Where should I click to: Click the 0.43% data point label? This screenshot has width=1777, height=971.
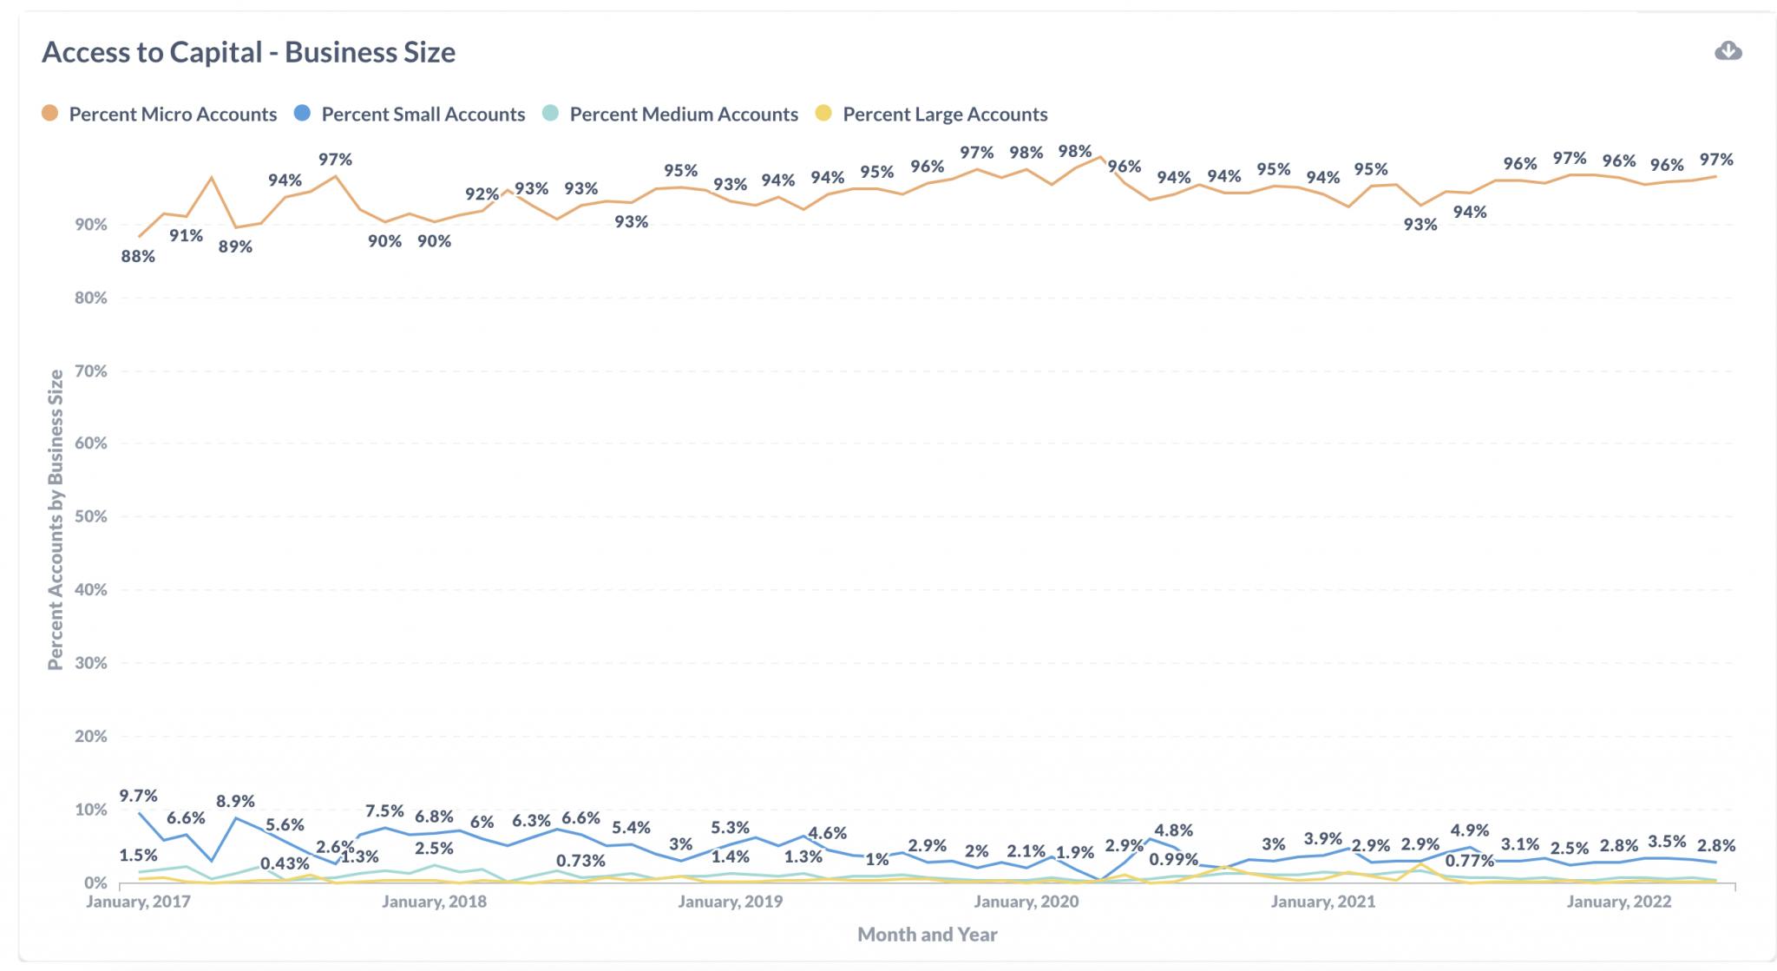tap(285, 864)
